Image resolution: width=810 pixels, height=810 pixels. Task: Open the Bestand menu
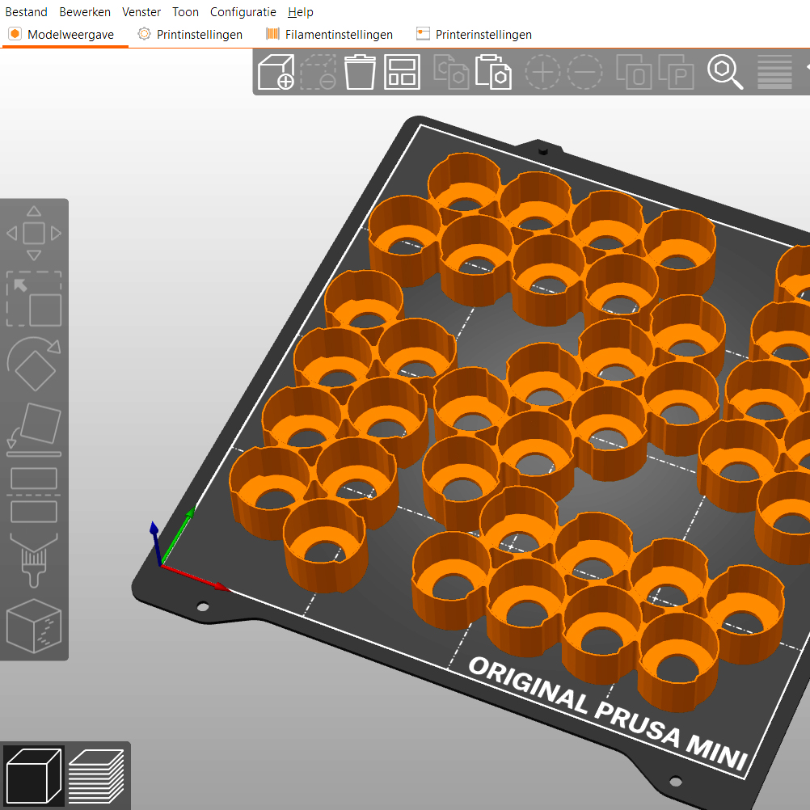coord(27,12)
